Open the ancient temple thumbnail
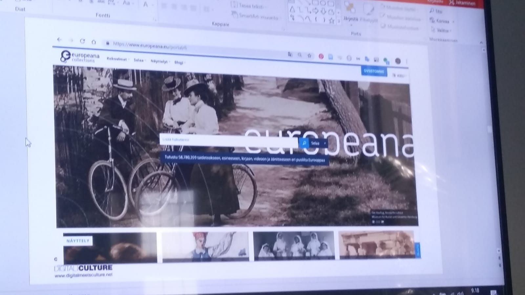 [377, 245]
